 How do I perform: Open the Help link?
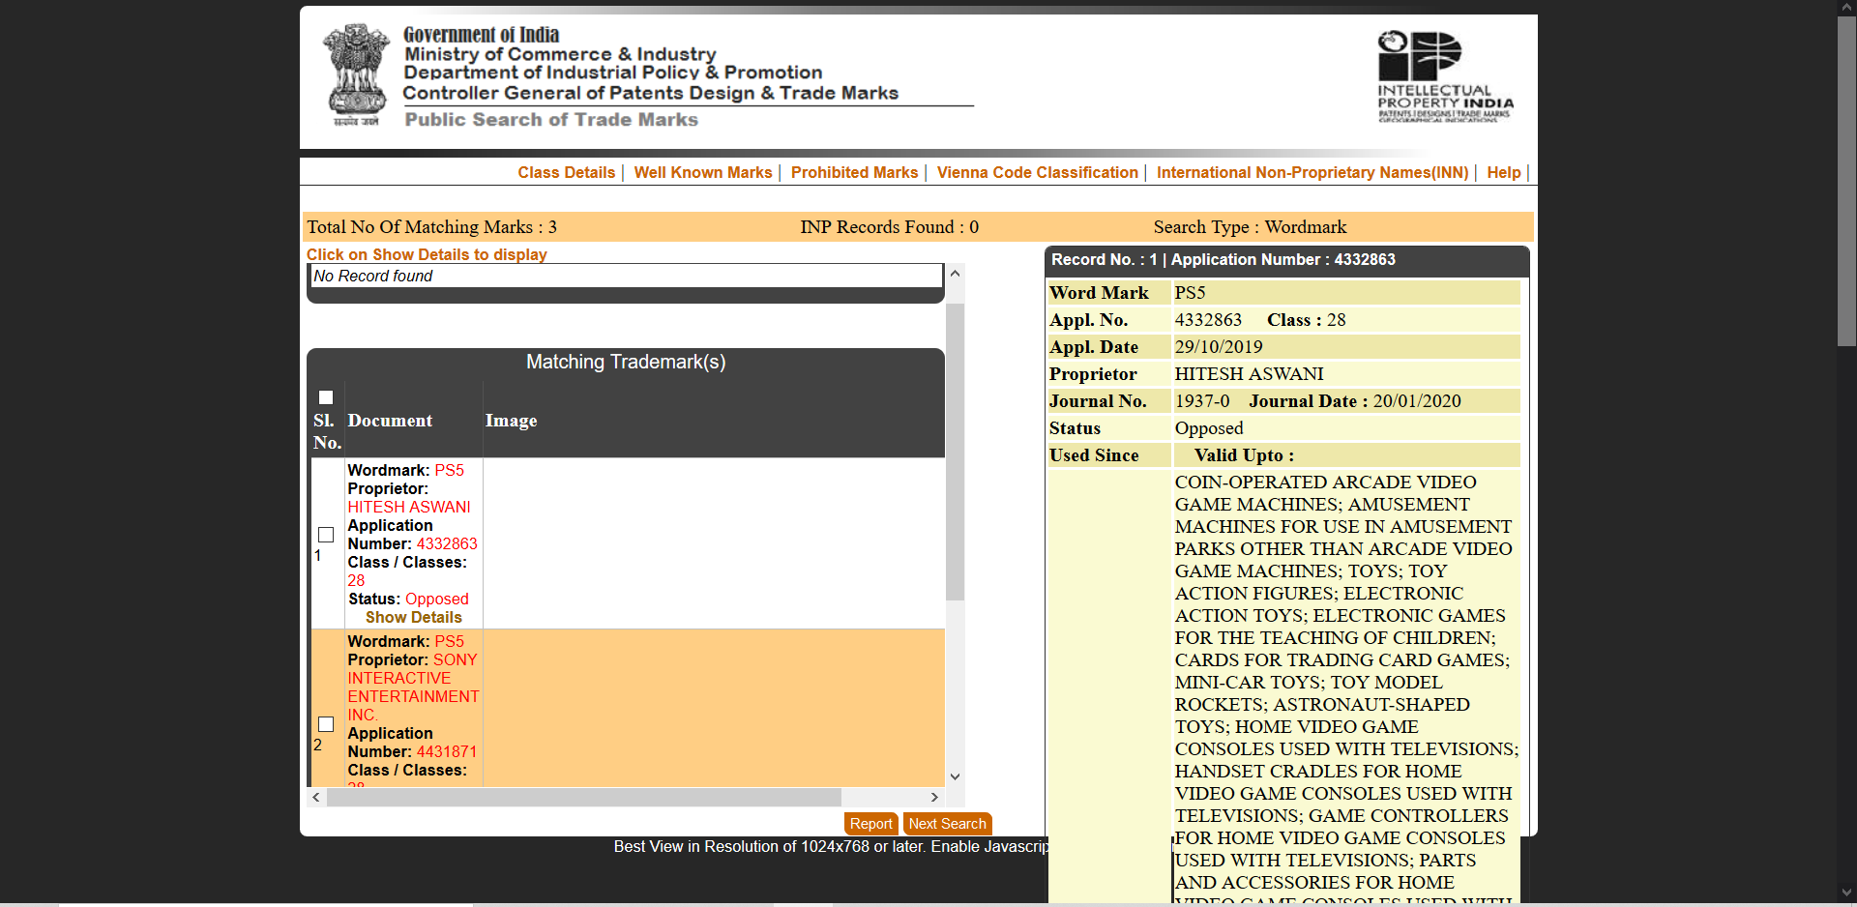1503,172
